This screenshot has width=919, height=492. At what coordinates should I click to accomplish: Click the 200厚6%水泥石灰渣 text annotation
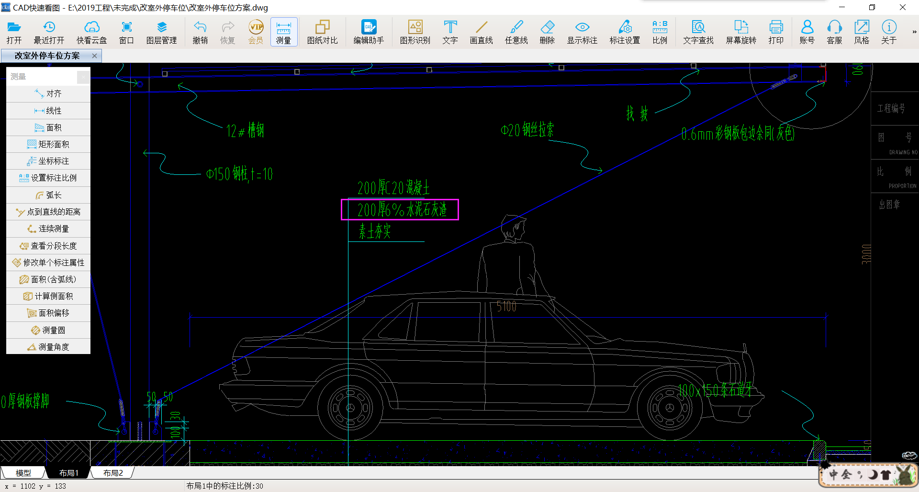(402, 209)
